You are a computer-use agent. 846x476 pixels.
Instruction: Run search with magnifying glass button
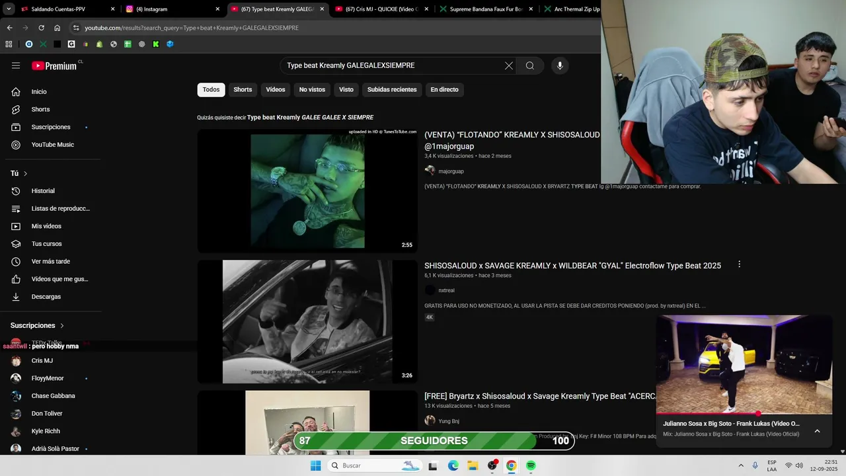point(530,65)
